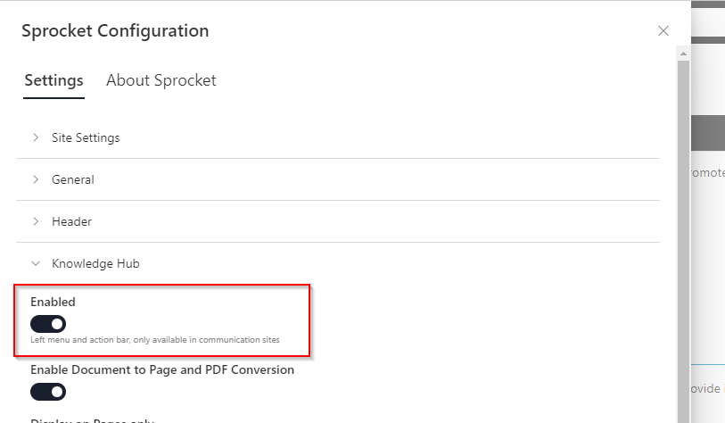Open the About Sprocket tab

161,80
